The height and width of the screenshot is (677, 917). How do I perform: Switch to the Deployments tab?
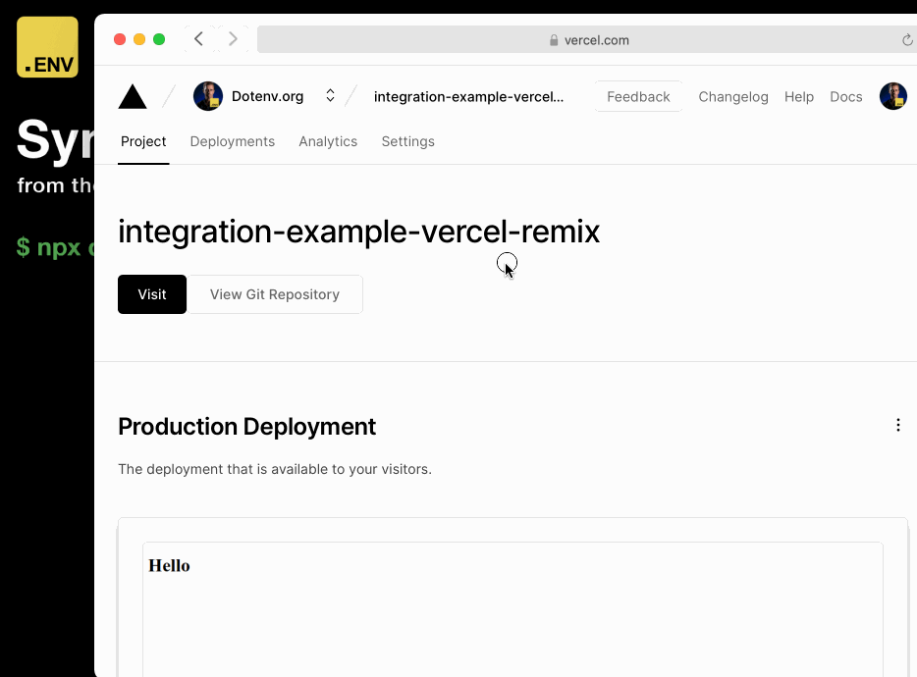pyautogui.click(x=232, y=141)
